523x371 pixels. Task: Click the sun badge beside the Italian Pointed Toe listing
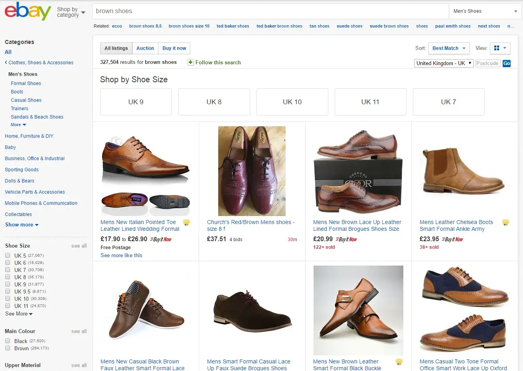186,222
